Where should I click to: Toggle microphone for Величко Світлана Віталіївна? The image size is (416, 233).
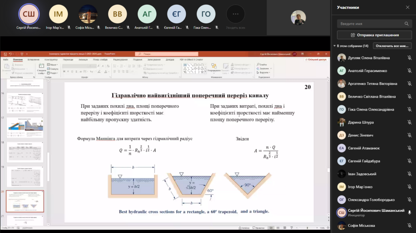(409, 96)
